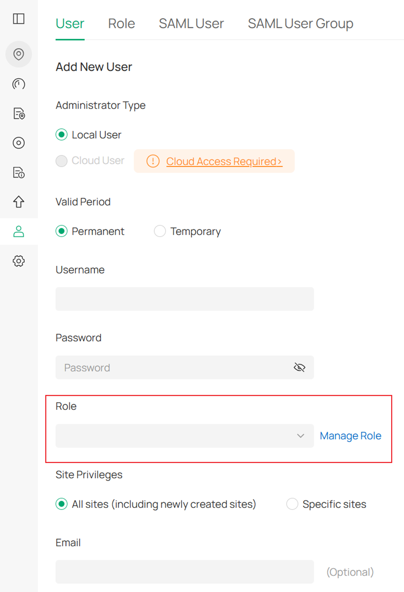Toggle password visibility with the eye icon
Image resolution: width=404 pixels, height=592 pixels.
click(x=299, y=367)
